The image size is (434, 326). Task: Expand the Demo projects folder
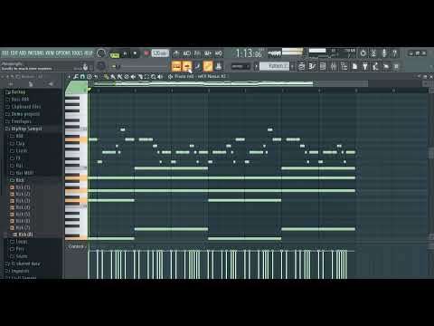tap(23, 114)
